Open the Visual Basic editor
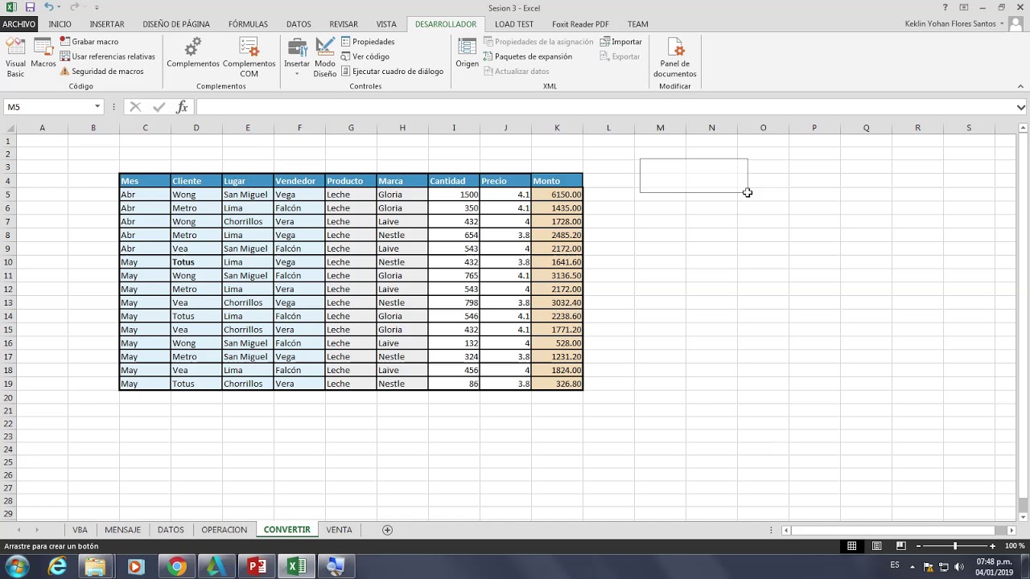1030x579 pixels. (x=15, y=57)
